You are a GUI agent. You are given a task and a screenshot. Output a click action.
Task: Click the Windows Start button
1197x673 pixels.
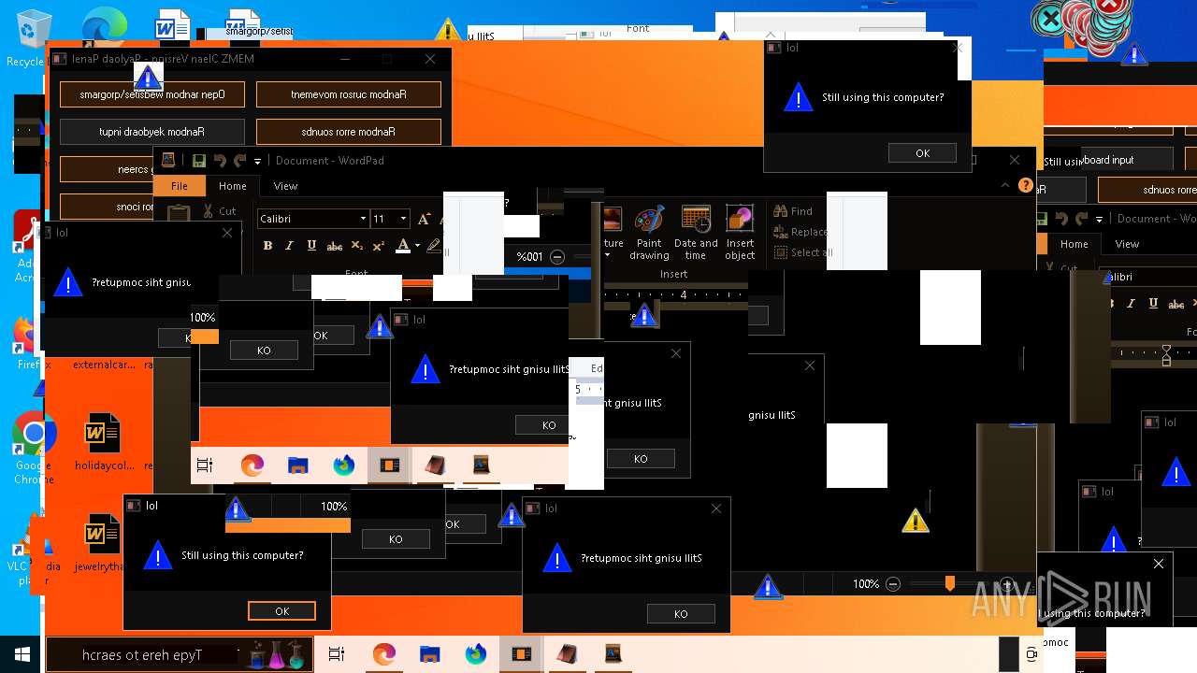(22, 654)
